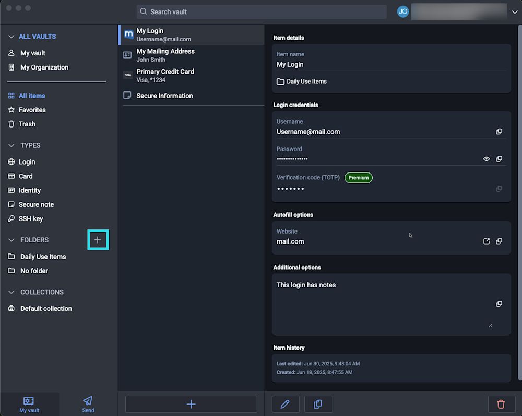Select Secure Information note
The image size is (522, 416).
pyautogui.click(x=192, y=96)
